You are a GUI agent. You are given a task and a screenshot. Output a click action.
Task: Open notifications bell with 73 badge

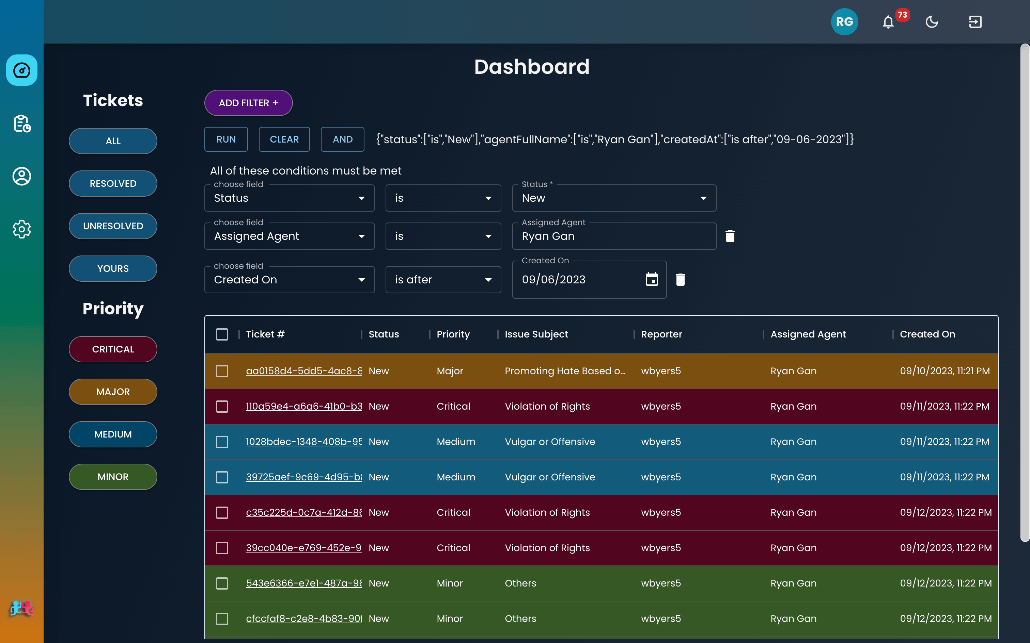coord(888,22)
